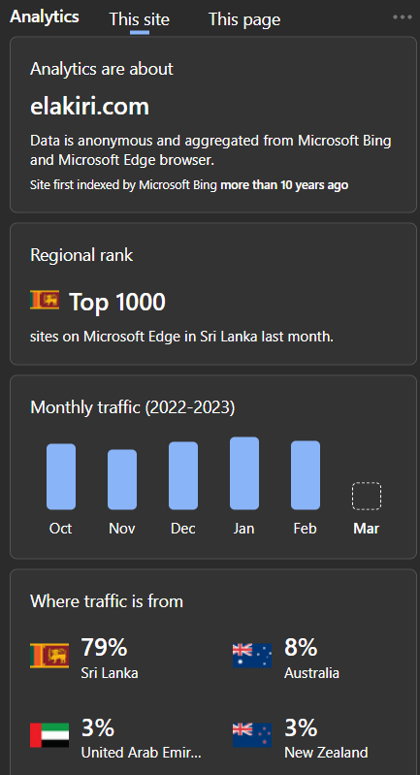This screenshot has height=775, width=420.
Task: Switch to the This page tab
Action: coord(244,19)
